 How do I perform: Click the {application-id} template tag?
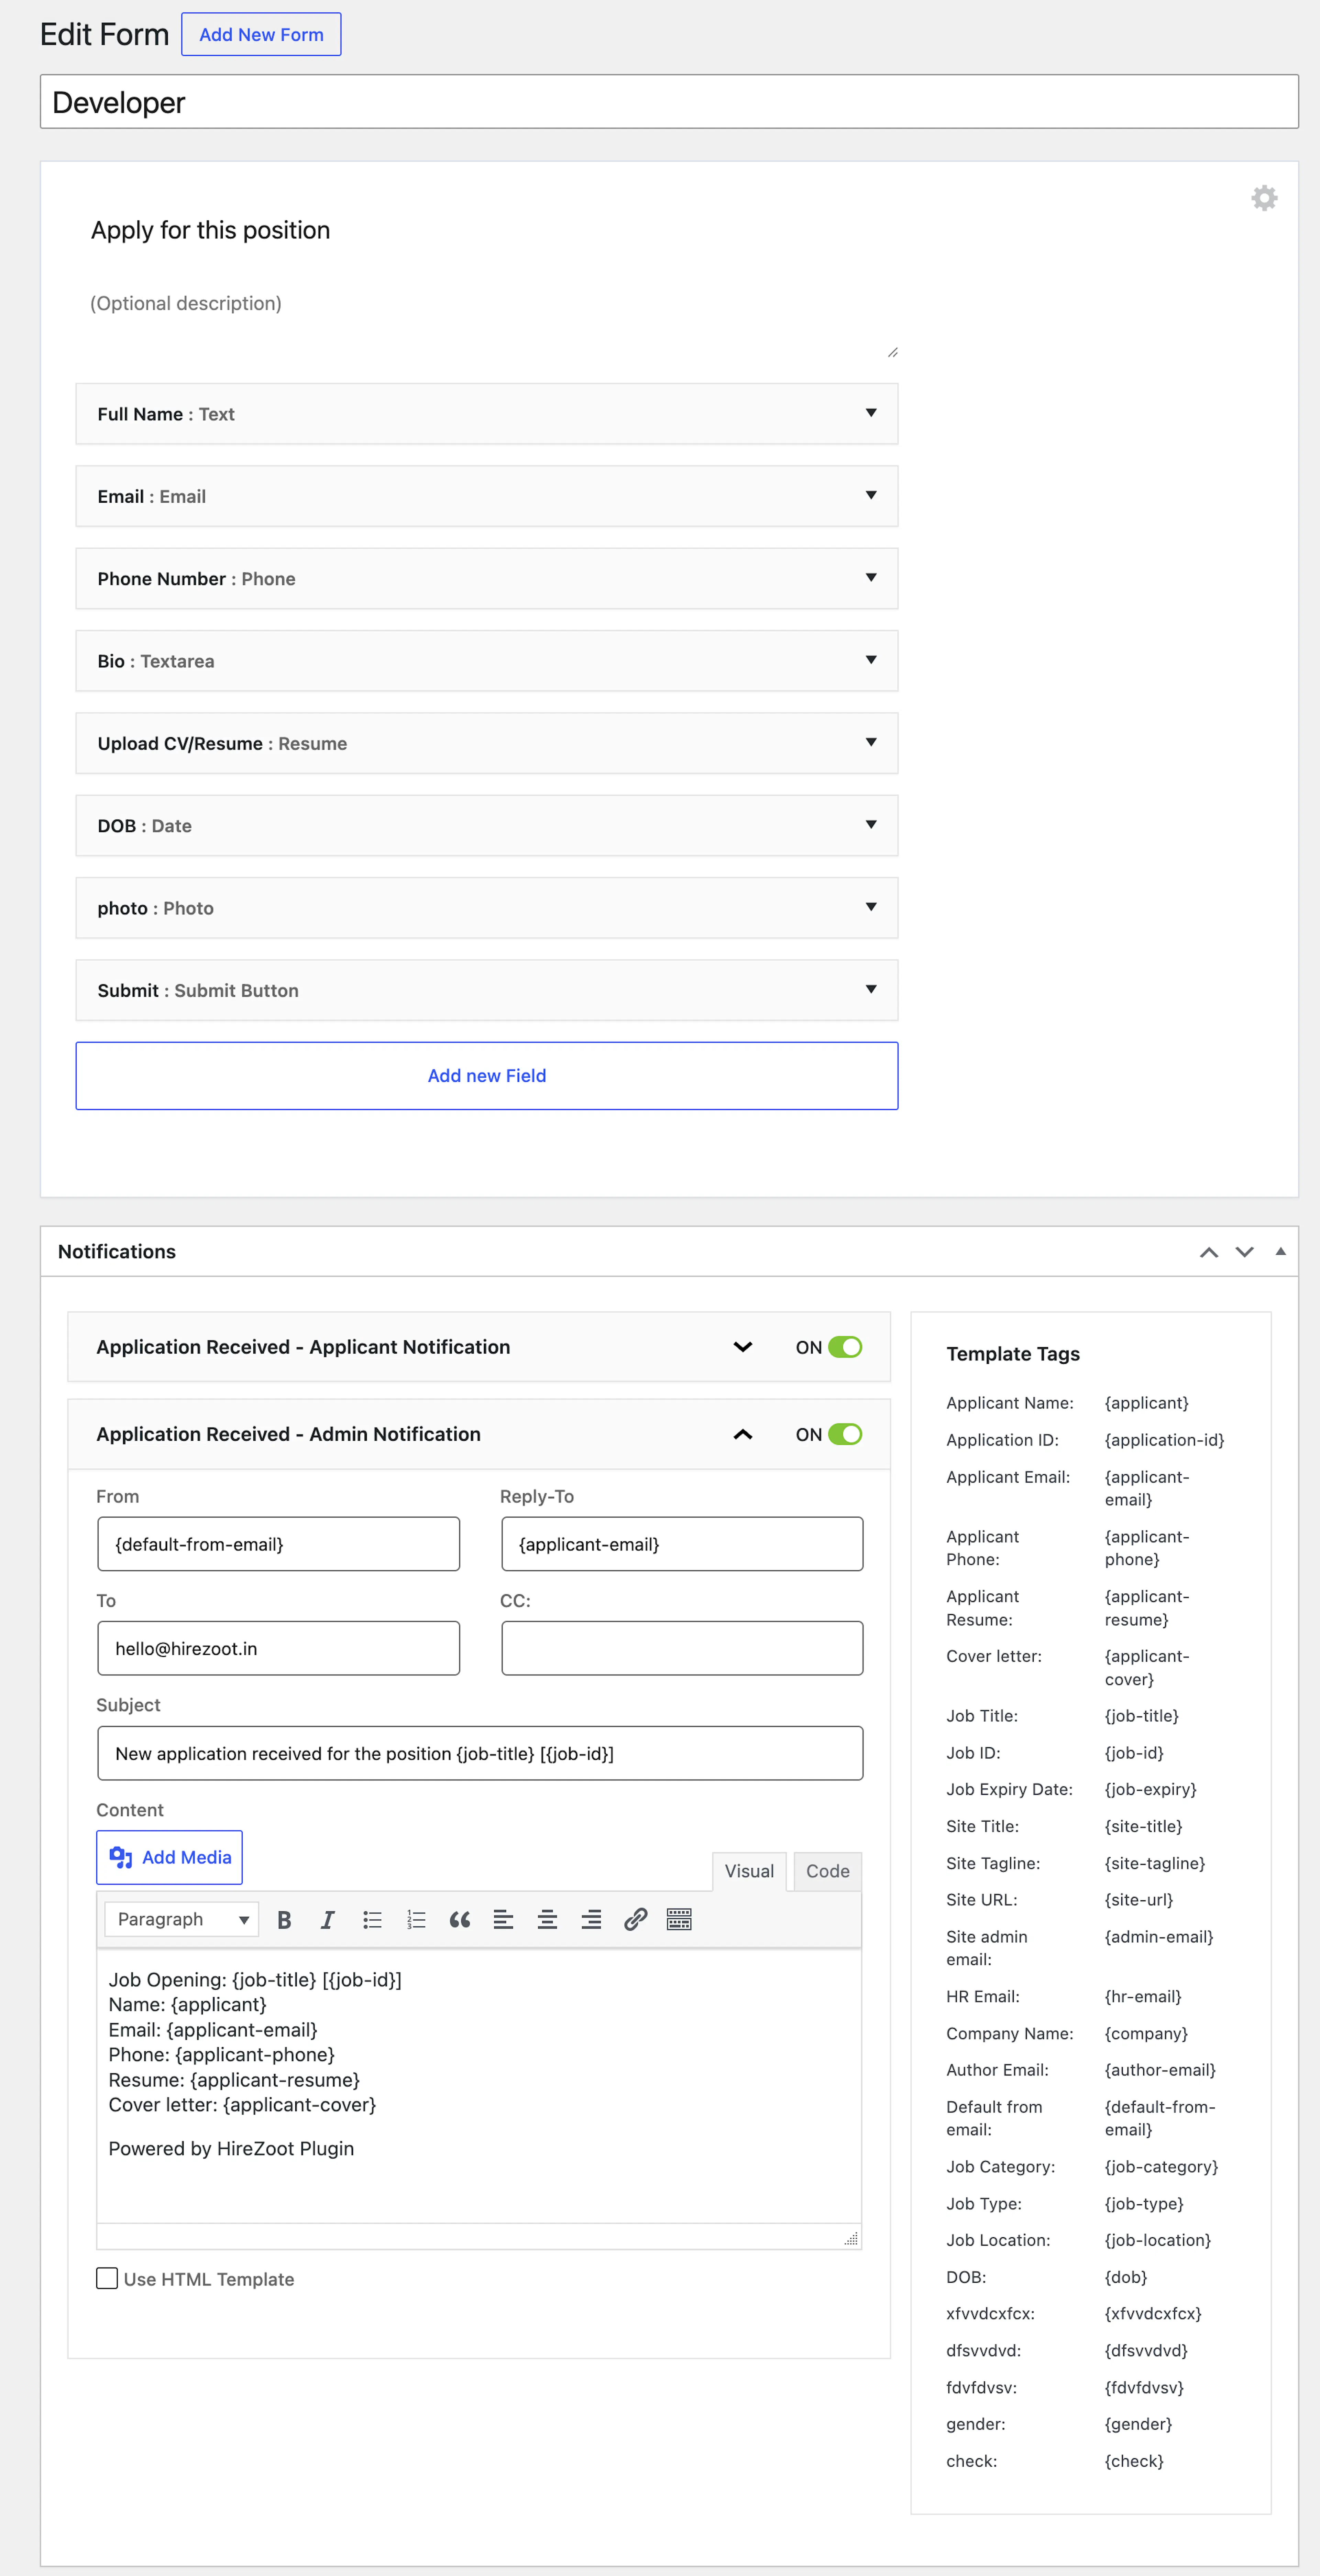(x=1164, y=1440)
